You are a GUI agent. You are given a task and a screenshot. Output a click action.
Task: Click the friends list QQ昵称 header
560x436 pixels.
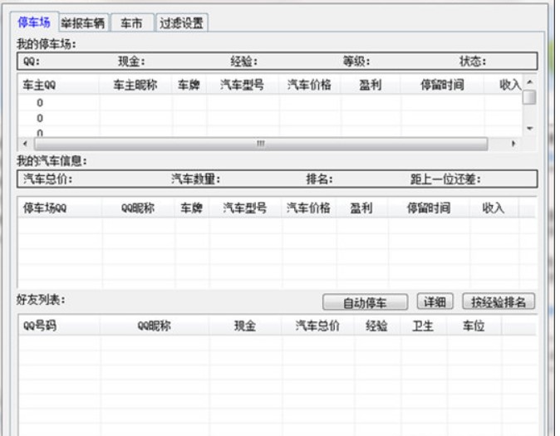tap(155, 326)
